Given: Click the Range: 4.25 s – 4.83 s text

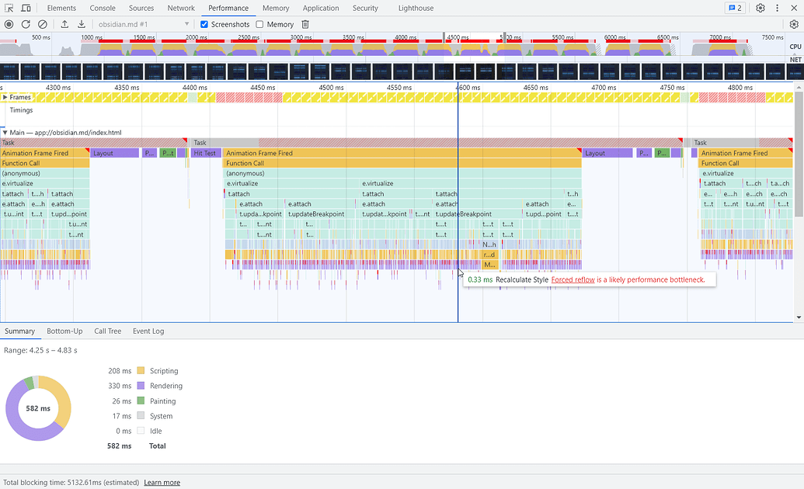Looking at the screenshot, I should pyautogui.click(x=40, y=351).
